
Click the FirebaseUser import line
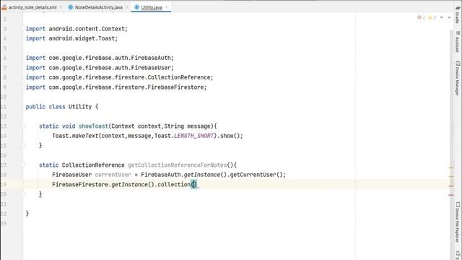point(100,68)
